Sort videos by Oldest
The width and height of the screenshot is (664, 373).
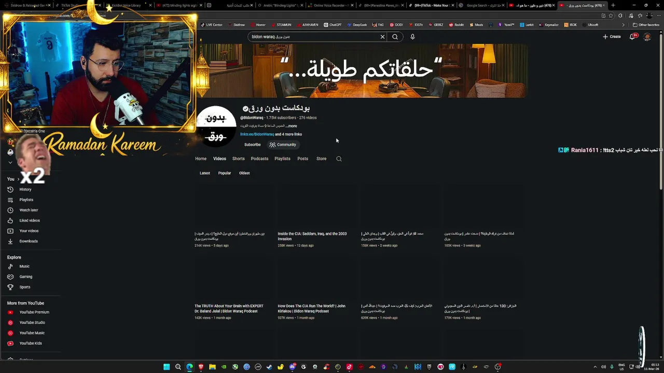coord(244,173)
